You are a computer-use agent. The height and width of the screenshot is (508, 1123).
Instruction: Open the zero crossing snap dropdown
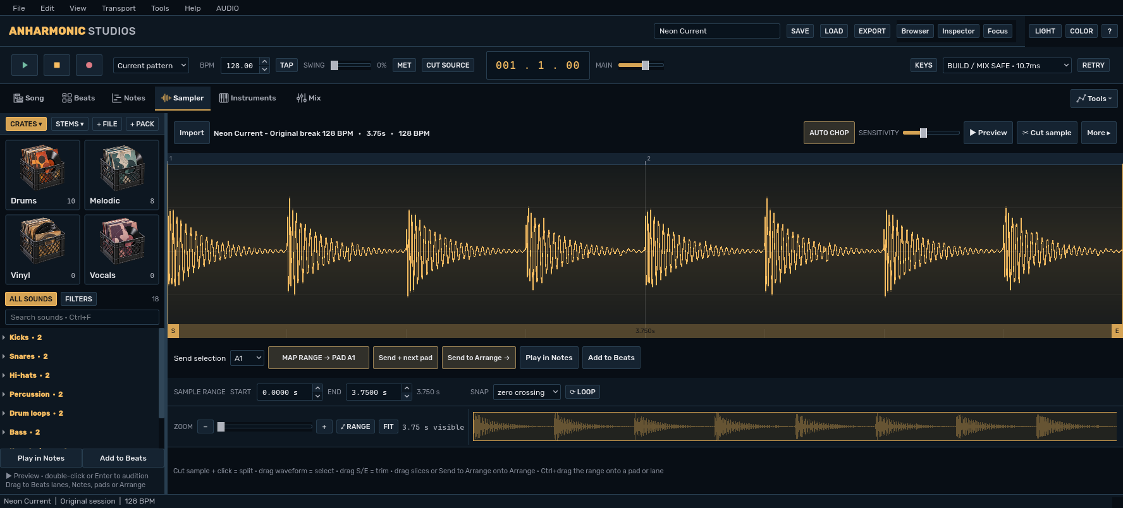pos(527,392)
